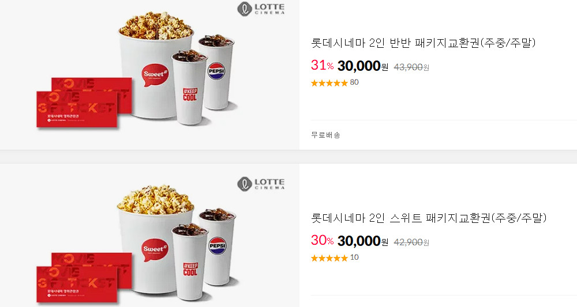Screen dimensions: 577x307
Task: Click the red movie gift tickets in 스위트 image
Action: [x=84, y=278]
